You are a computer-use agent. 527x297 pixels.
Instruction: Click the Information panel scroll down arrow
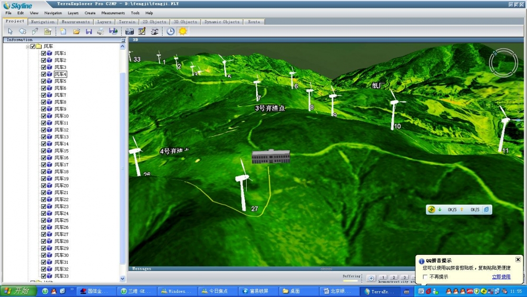pos(122,279)
